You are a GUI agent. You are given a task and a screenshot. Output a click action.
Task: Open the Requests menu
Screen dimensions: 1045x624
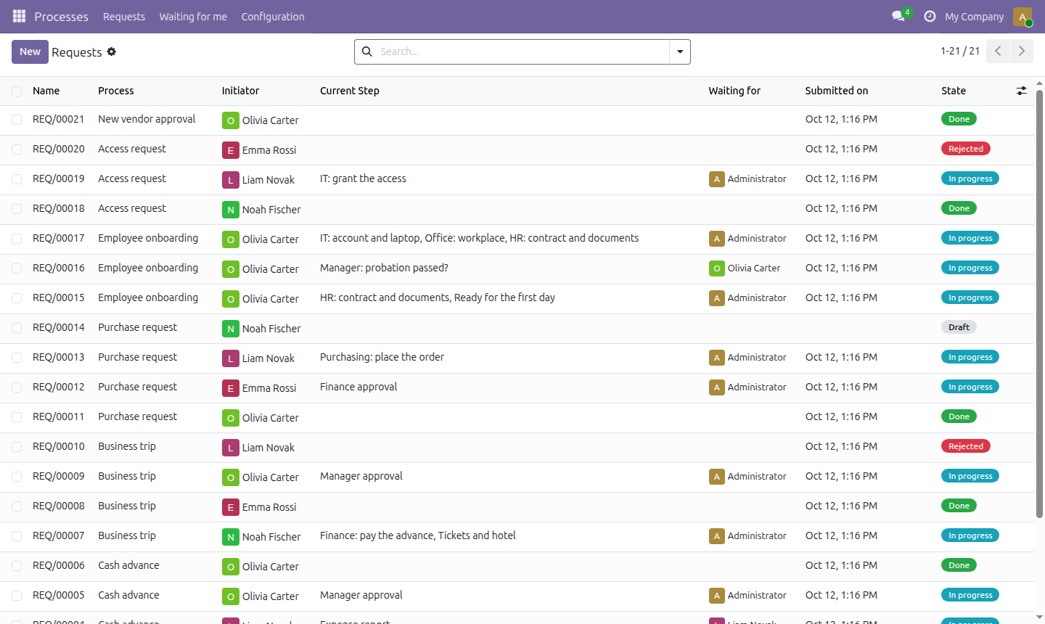pos(124,17)
